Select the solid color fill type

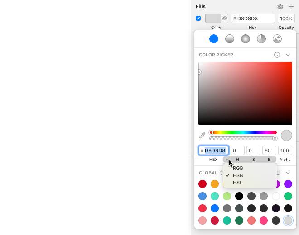coord(214,39)
